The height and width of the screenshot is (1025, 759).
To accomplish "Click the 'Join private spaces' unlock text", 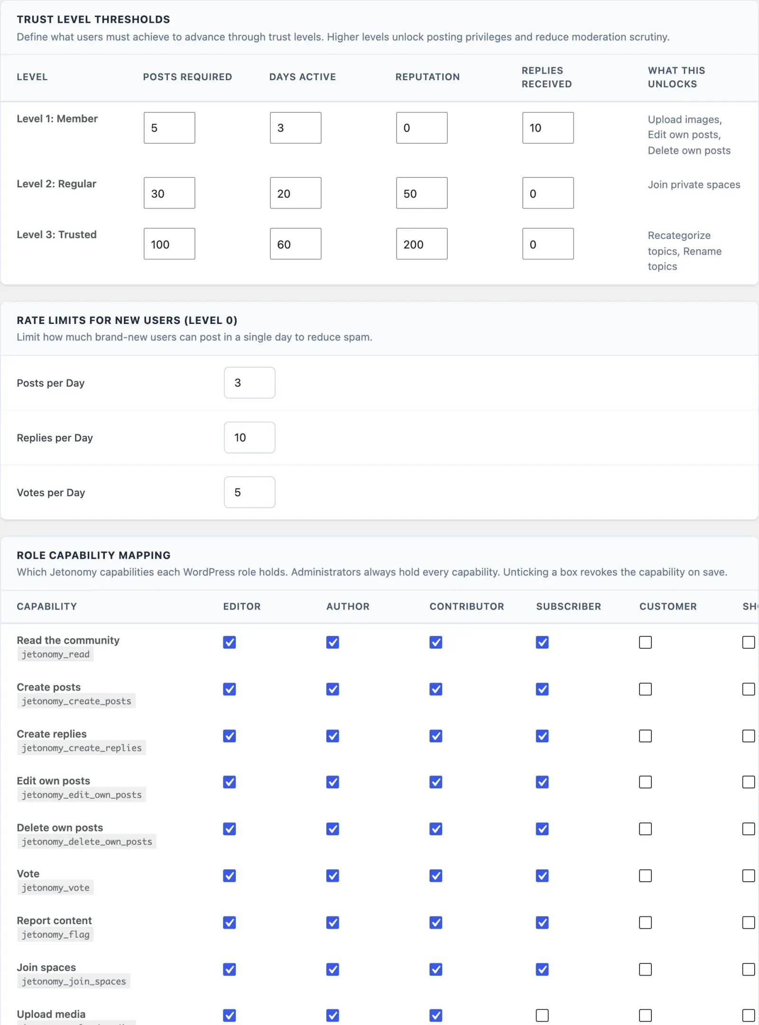I will [694, 185].
